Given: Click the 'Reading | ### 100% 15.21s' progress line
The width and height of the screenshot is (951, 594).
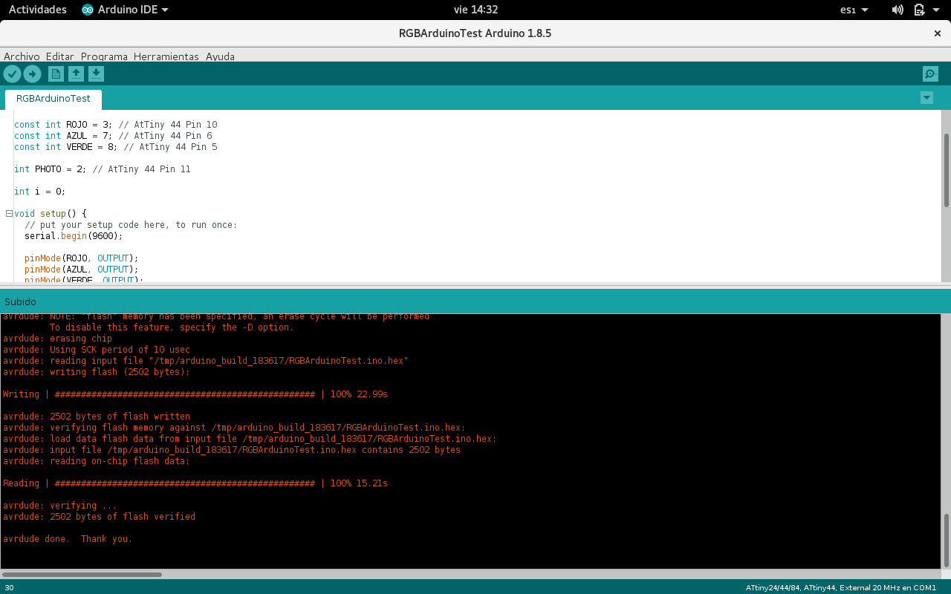Looking at the screenshot, I should [x=195, y=483].
